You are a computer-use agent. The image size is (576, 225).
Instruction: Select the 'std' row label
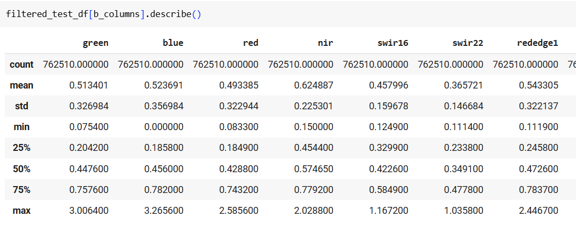[21, 106]
